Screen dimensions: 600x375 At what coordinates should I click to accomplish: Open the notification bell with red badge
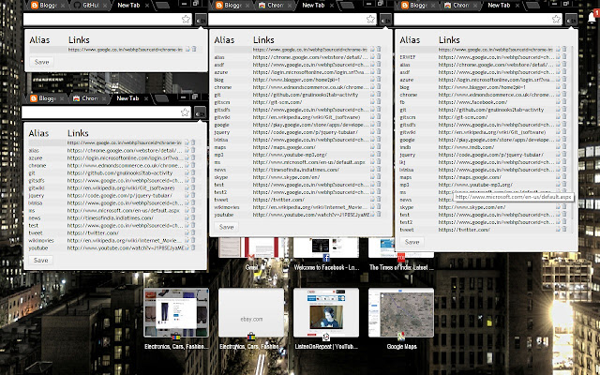coord(592,17)
